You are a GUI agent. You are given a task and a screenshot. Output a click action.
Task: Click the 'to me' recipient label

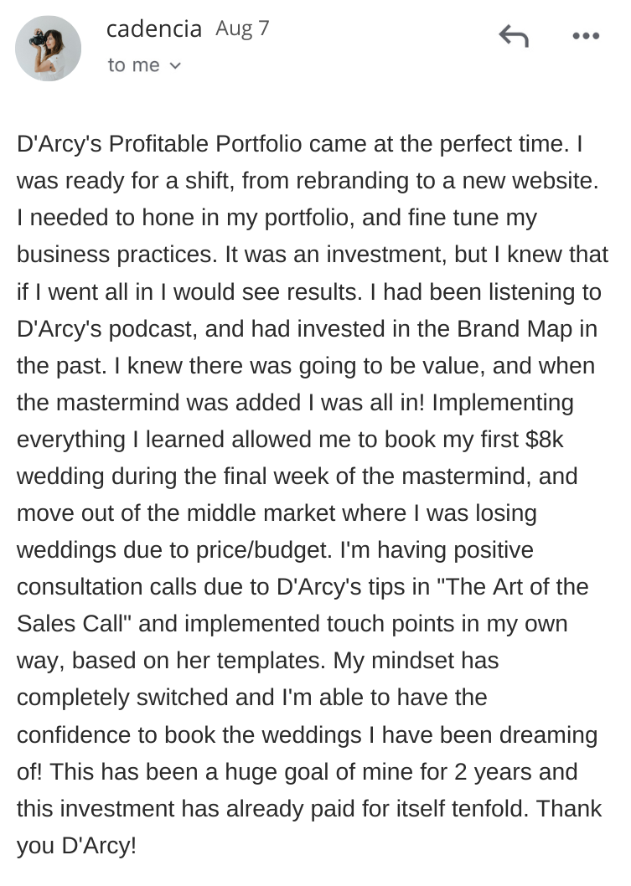(134, 65)
